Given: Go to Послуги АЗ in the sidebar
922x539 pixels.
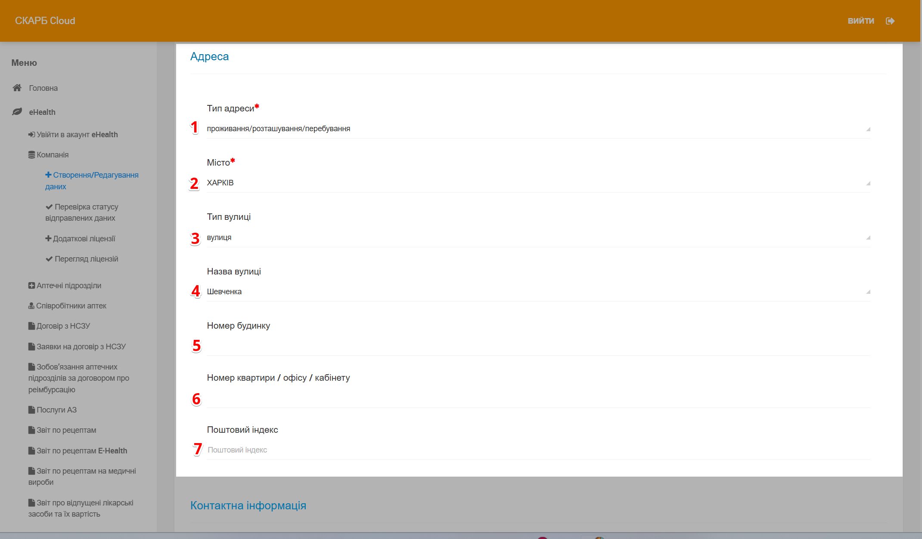Looking at the screenshot, I should [56, 410].
